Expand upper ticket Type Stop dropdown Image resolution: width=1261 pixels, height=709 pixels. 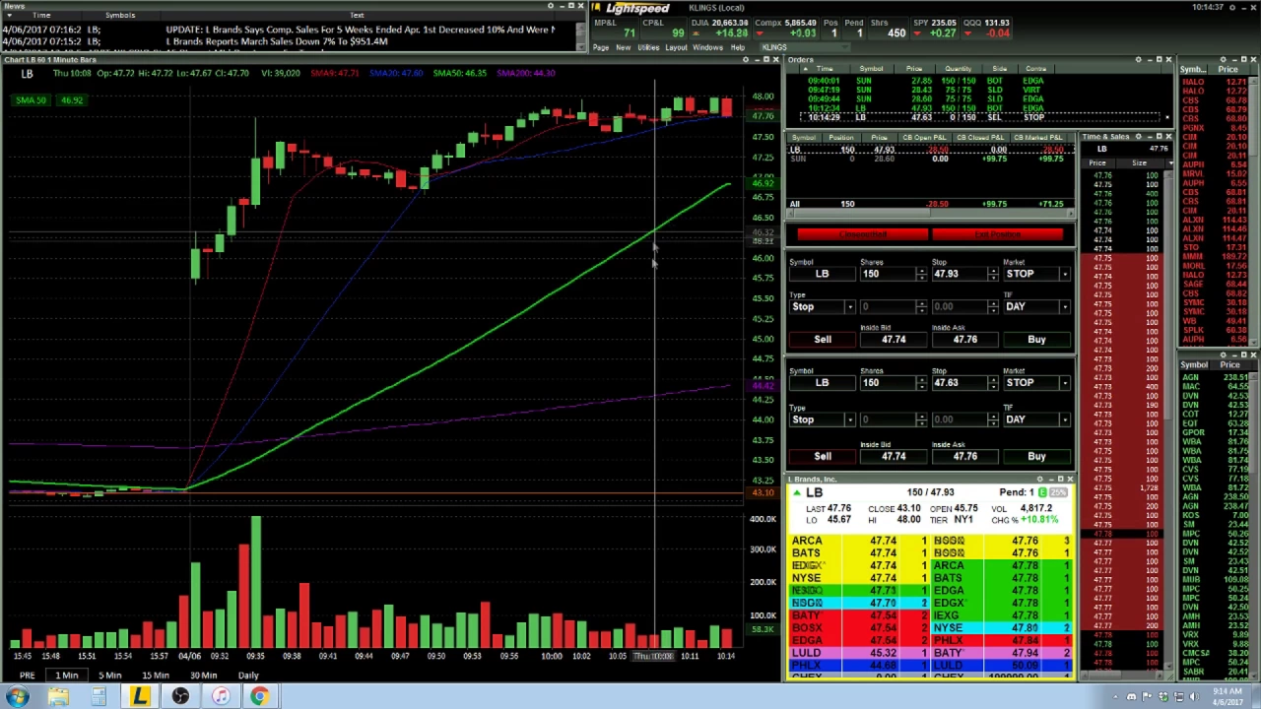coord(849,307)
